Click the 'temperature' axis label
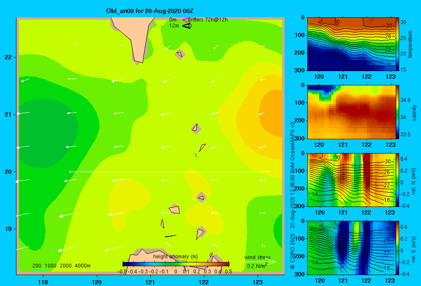Viewport: 421px width, 286px height. pyautogui.click(x=410, y=44)
